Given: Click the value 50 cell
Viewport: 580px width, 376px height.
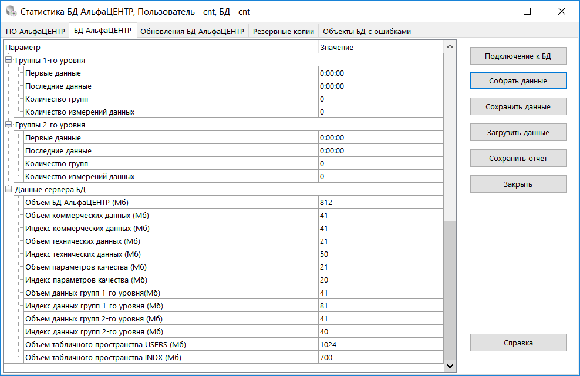Looking at the screenshot, I should click(380, 254).
